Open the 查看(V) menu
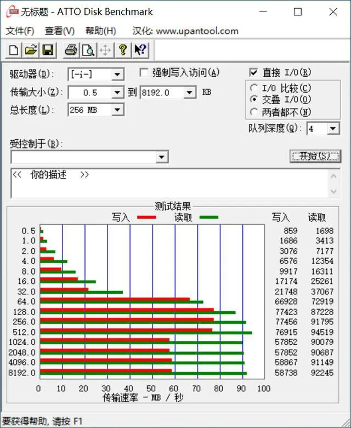Viewport: 351px width, 428px height. (x=60, y=31)
